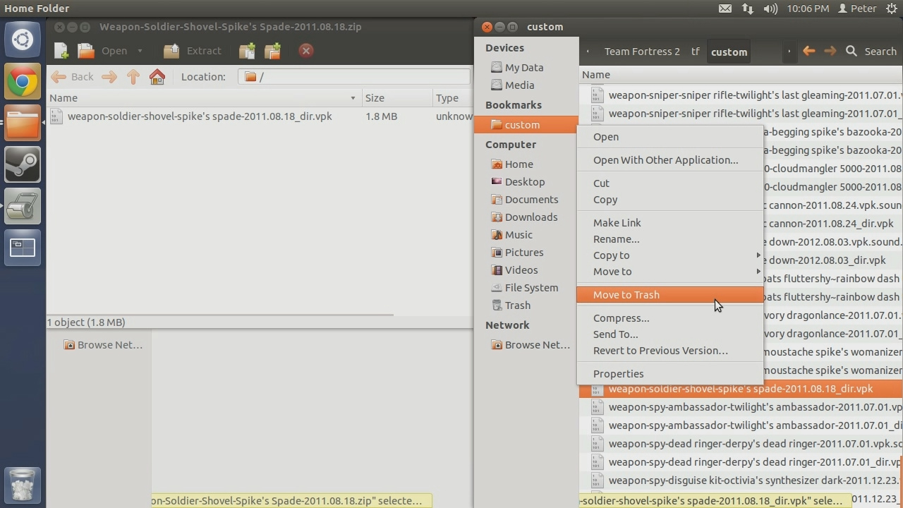The image size is (903, 508).
Task: Expand Open recent archives dropdown arrow
Action: coord(140,51)
